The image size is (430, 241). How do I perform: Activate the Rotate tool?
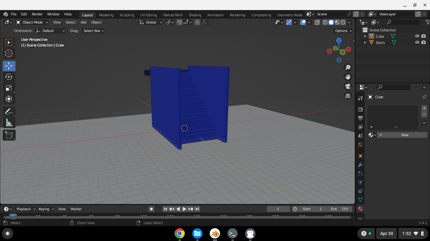pos(9,77)
